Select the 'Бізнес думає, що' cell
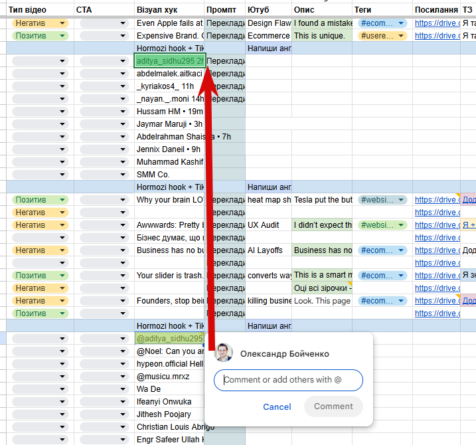The height and width of the screenshot is (445, 476). [169, 238]
